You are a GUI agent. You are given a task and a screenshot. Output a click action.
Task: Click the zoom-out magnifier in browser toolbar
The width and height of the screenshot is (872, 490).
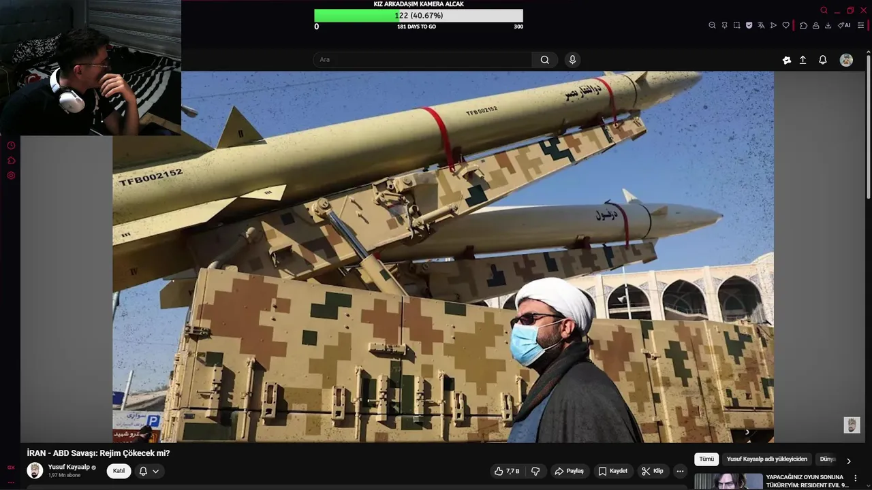pyautogui.click(x=712, y=25)
